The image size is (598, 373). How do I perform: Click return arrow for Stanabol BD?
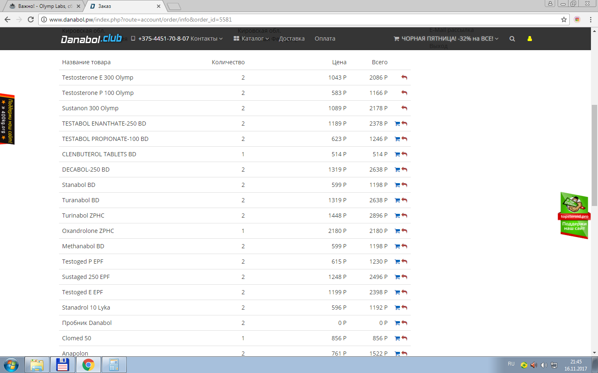(404, 185)
